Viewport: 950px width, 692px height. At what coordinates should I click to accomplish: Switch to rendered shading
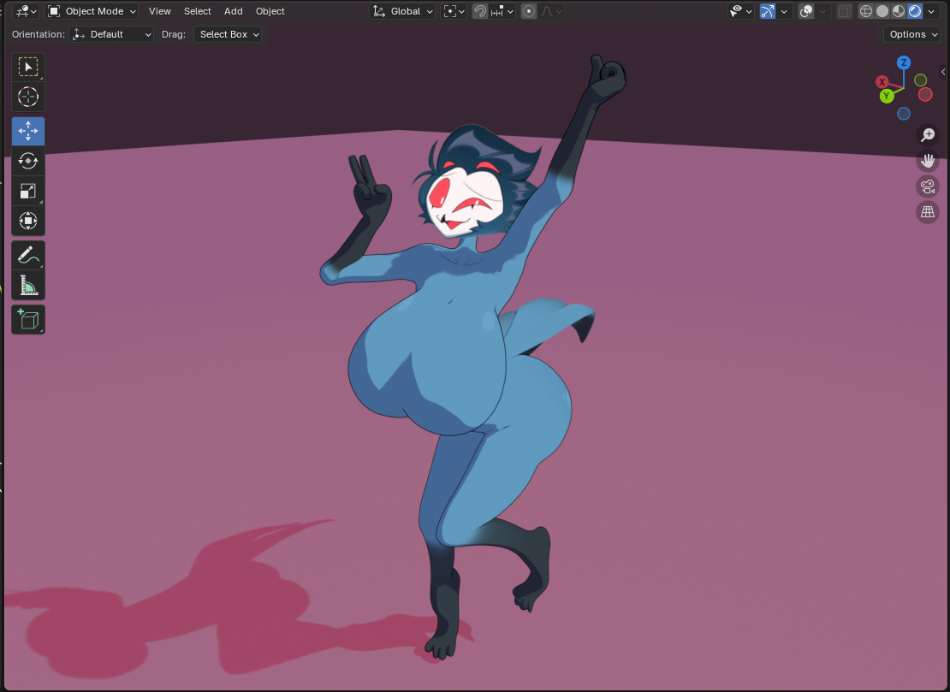point(915,11)
